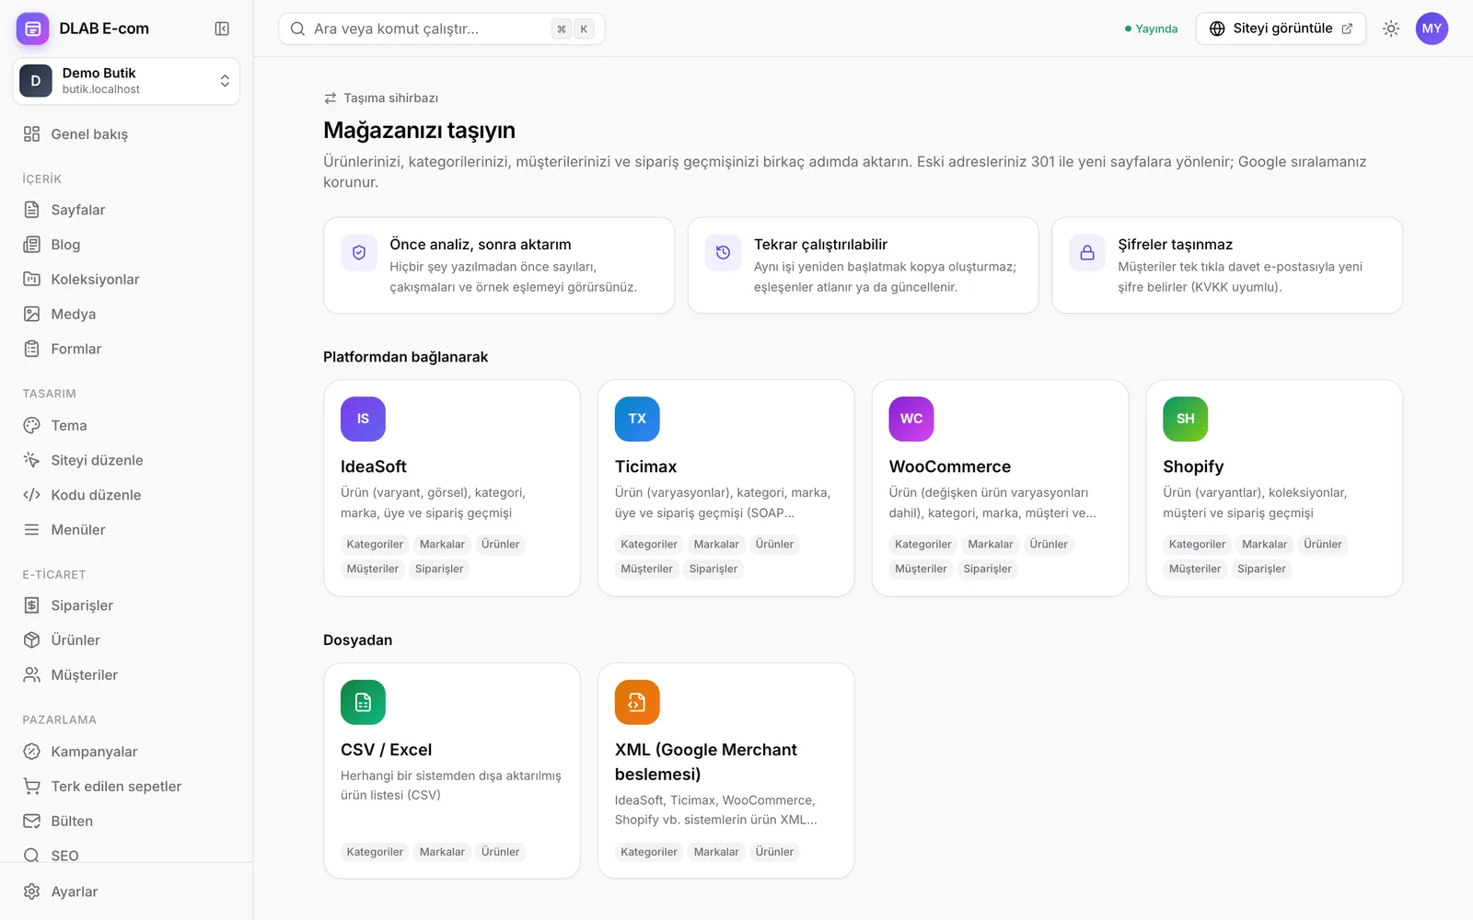The width and height of the screenshot is (1473, 920).
Task: Click the ⌘ K shortcut badge
Action: tap(573, 29)
